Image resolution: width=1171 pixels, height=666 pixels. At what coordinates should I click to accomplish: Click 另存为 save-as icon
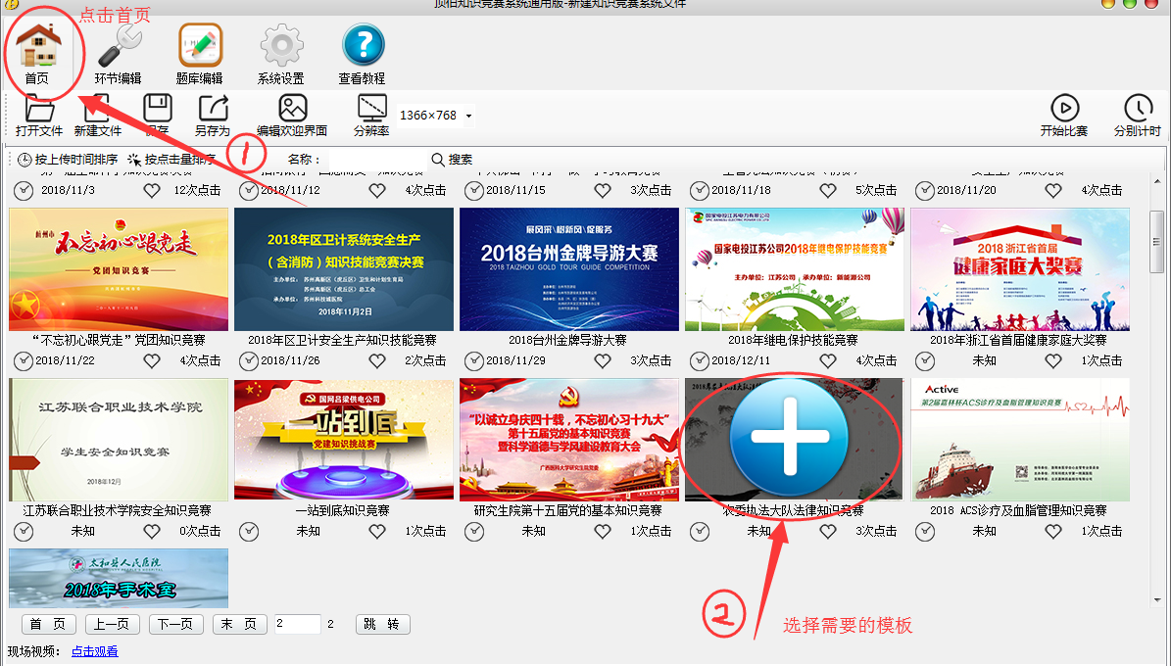pos(212,109)
